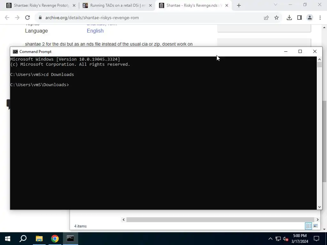Close the Shantae Risky's Revenge Prototype tab

[x=74, y=6]
